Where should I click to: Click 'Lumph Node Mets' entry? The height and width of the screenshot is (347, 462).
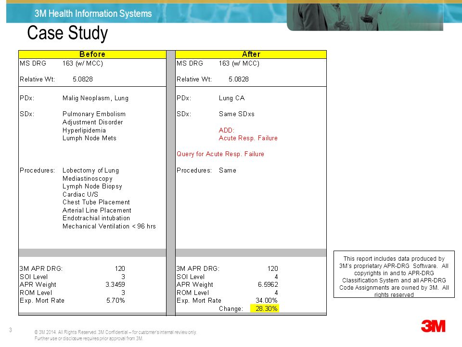coord(90,138)
